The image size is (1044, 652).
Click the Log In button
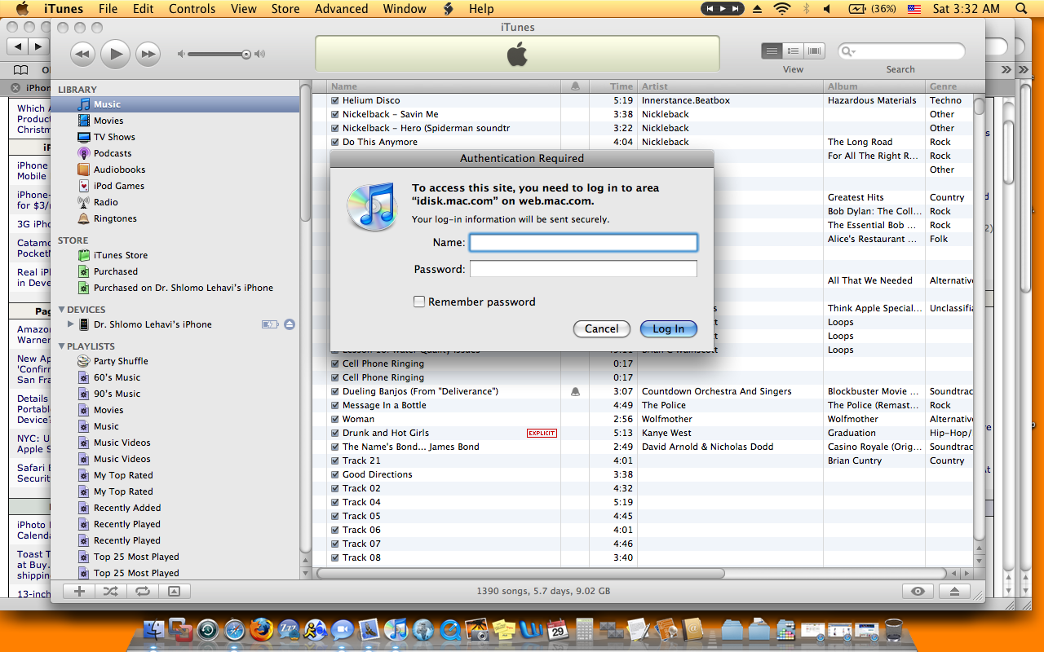click(x=669, y=328)
